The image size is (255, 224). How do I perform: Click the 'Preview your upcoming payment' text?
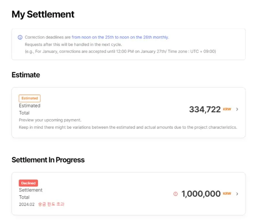coord(50,120)
